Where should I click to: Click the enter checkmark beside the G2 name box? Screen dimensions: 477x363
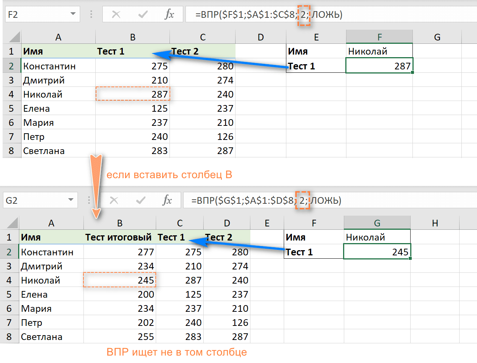click(x=141, y=200)
